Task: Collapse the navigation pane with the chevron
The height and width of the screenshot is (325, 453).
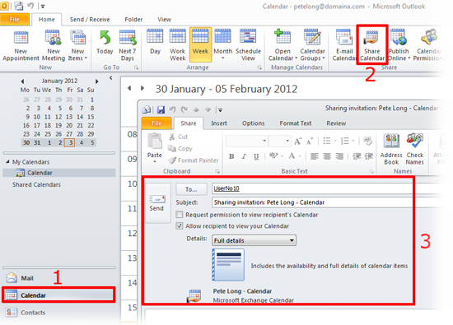Action: 110,78
